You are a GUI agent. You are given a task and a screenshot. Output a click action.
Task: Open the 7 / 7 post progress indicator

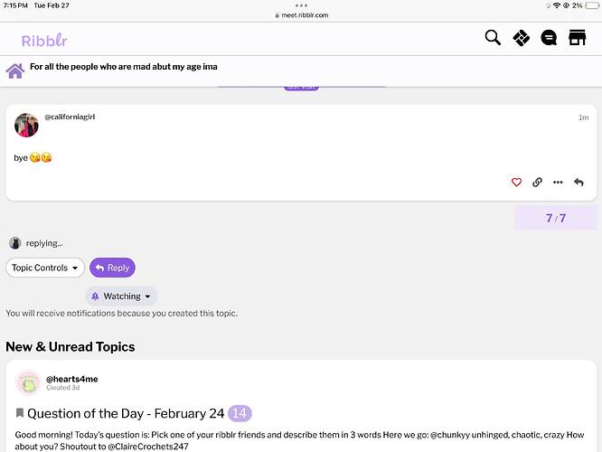[x=556, y=218]
